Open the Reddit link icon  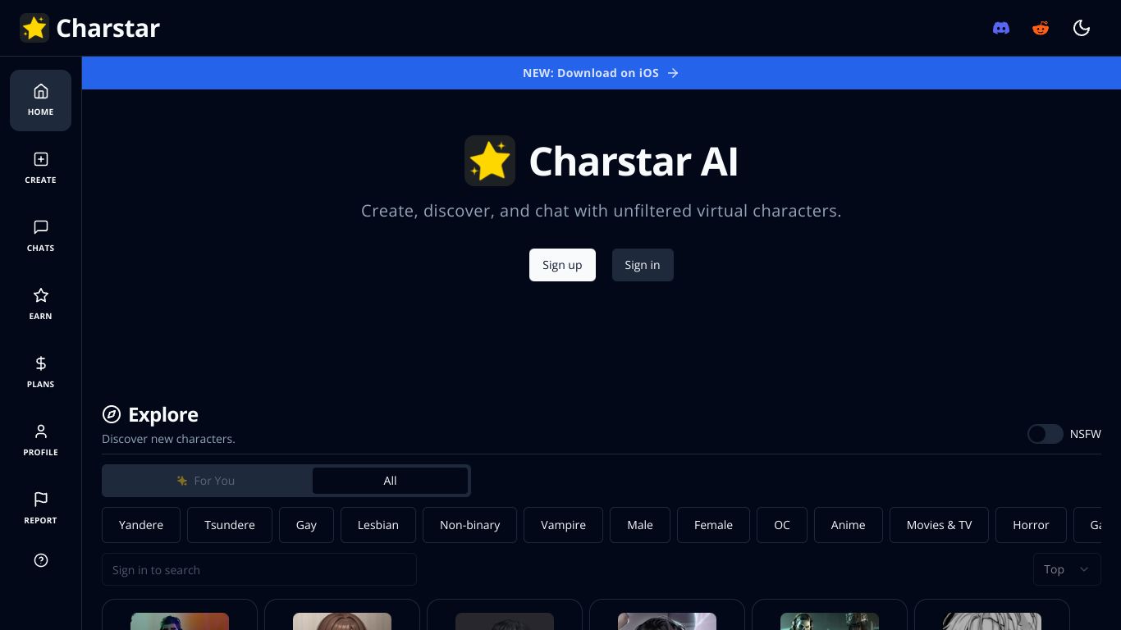pyautogui.click(x=1041, y=28)
